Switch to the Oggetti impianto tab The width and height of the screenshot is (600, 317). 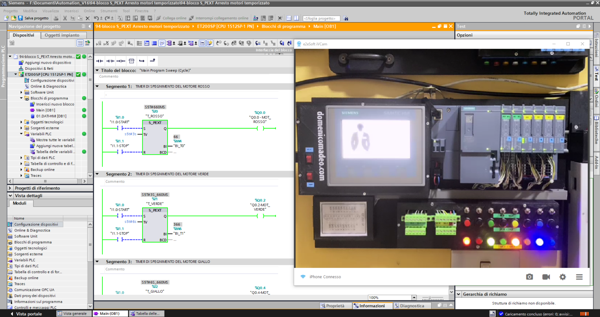pyautogui.click(x=62, y=35)
